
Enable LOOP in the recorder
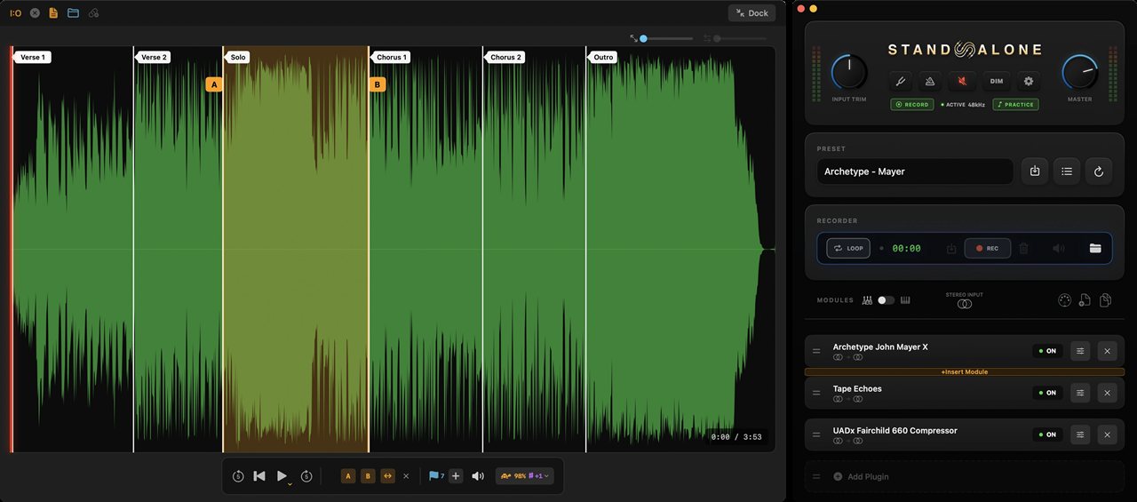848,249
